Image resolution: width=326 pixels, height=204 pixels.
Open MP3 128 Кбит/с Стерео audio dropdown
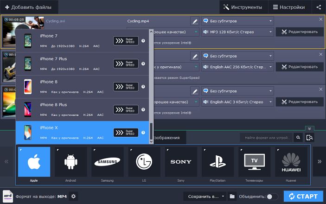(237, 32)
